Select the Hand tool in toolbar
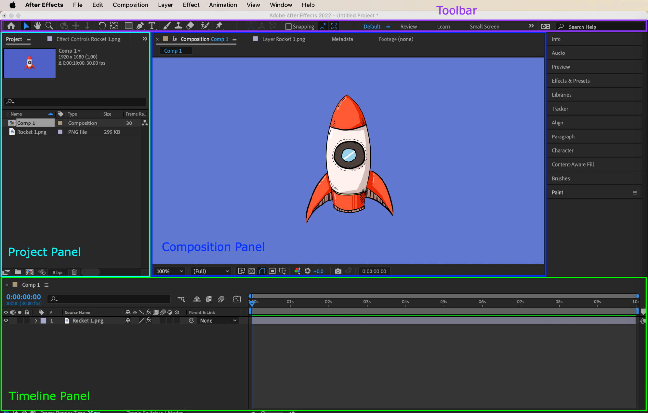648x413 pixels. pos(38,26)
